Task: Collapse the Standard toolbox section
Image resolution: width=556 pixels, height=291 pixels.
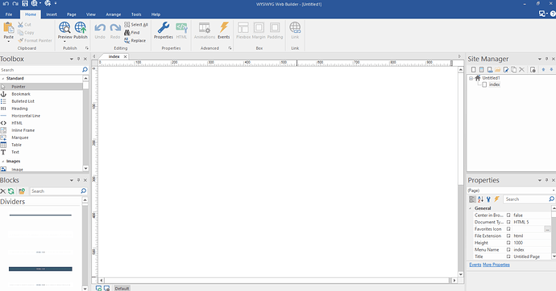Action: pyautogui.click(x=3, y=79)
